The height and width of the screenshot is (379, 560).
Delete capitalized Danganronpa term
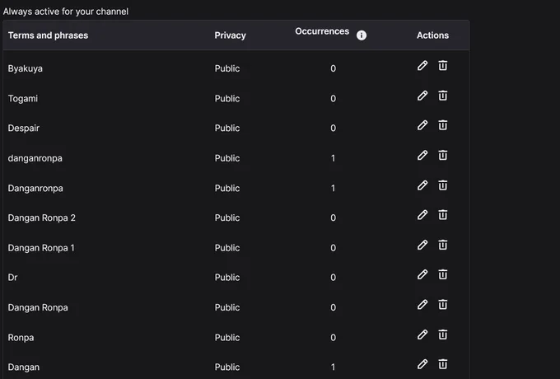[443, 185]
